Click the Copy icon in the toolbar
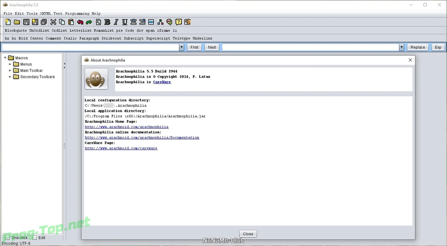This screenshot has width=447, height=246. 62,22
